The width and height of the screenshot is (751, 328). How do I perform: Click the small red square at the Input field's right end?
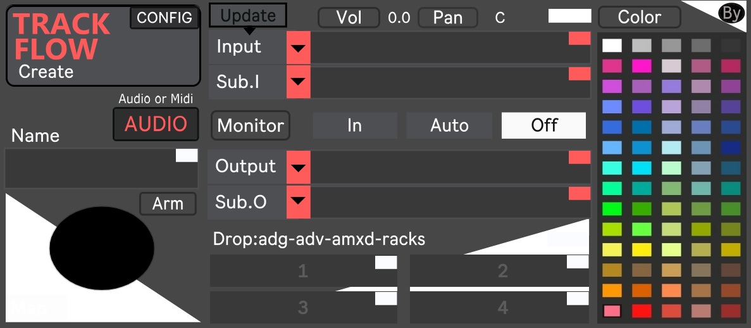579,39
